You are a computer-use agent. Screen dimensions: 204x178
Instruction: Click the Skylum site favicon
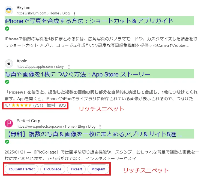9,10
